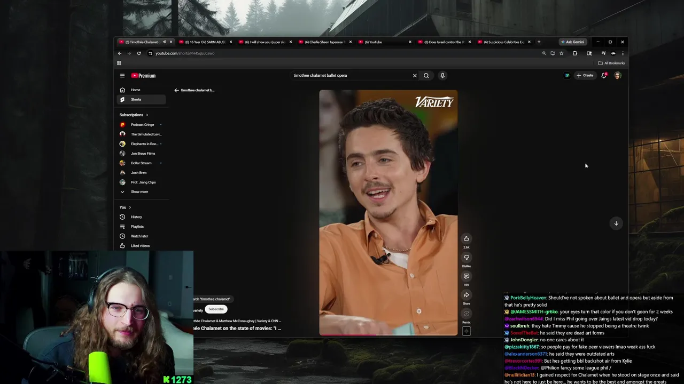Open Playlists page
684x384 pixels.
click(x=141, y=226)
